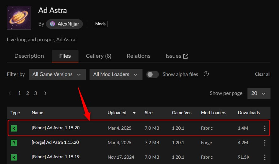The width and height of the screenshot is (279, 164).
Task: Open [Fabric] Ad Astra 1.15.20 file
Action: coord(55,128)
